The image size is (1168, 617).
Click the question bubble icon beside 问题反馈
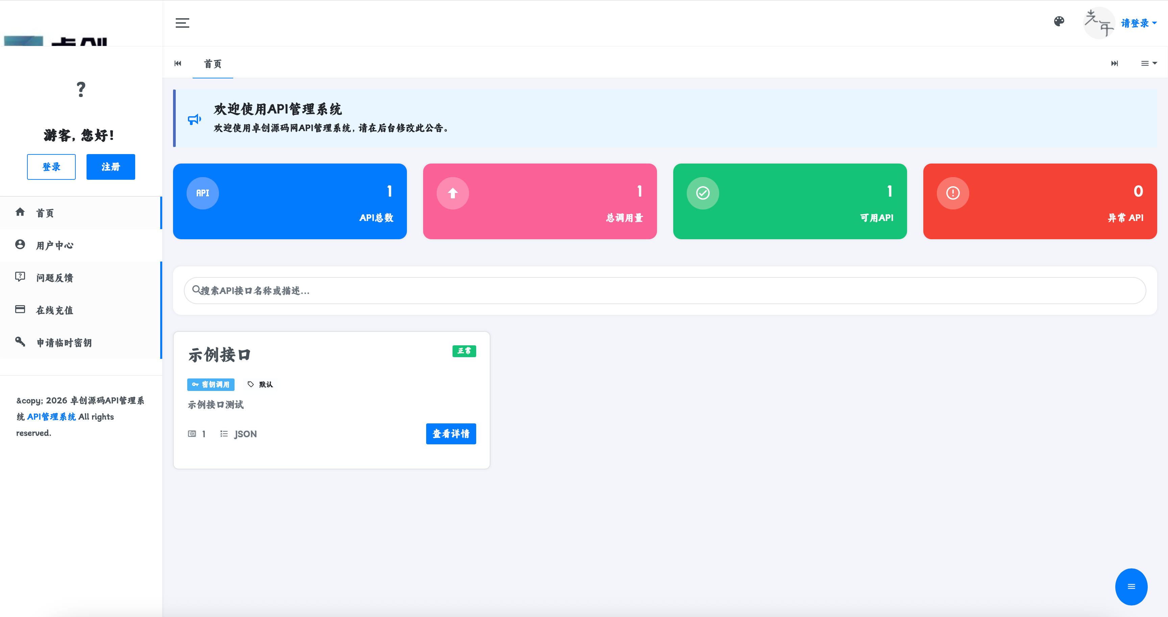(20, 276)
